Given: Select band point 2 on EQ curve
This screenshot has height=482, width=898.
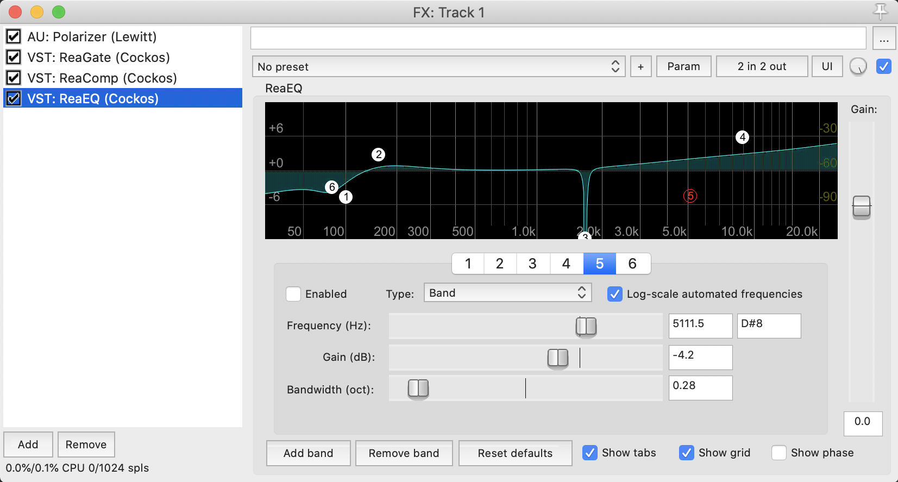Looking at the screenshot, I should (378, 155).
